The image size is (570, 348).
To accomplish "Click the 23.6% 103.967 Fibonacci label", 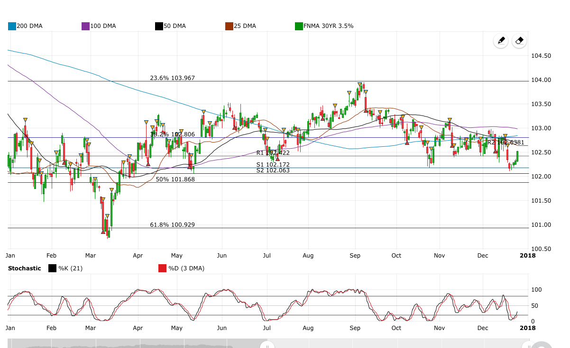I will [x=172, y=78].
